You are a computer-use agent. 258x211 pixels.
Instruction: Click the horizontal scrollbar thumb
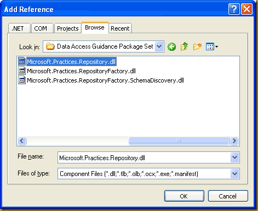(x=179, y=140)
